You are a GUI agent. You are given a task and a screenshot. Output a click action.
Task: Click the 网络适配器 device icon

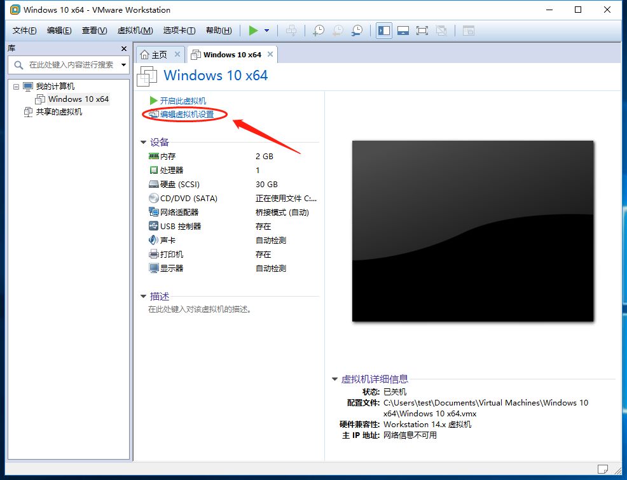point(153,212)
